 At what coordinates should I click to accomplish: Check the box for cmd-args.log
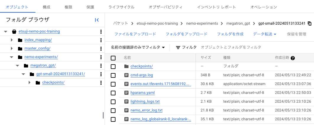113,75
